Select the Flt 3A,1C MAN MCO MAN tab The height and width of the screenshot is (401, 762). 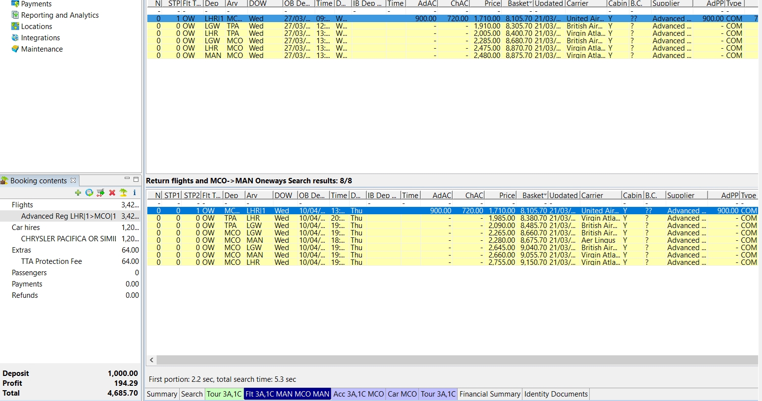287,394
